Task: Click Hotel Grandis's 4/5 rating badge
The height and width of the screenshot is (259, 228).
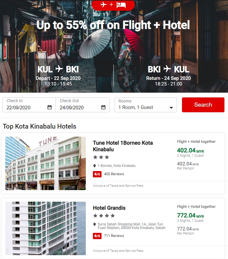Action: click(x=97, y=236)
